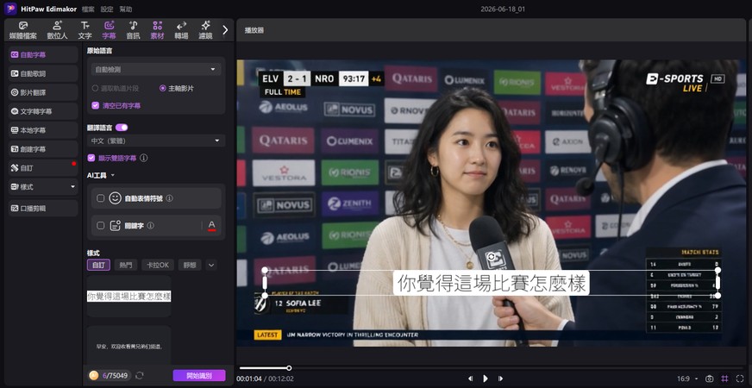Select 文字轉字幕 in sidebar

click(x=43, y=111)
